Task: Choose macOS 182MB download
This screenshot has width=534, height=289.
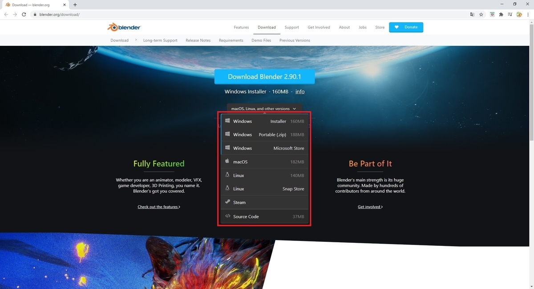Action: coord(264,162)
